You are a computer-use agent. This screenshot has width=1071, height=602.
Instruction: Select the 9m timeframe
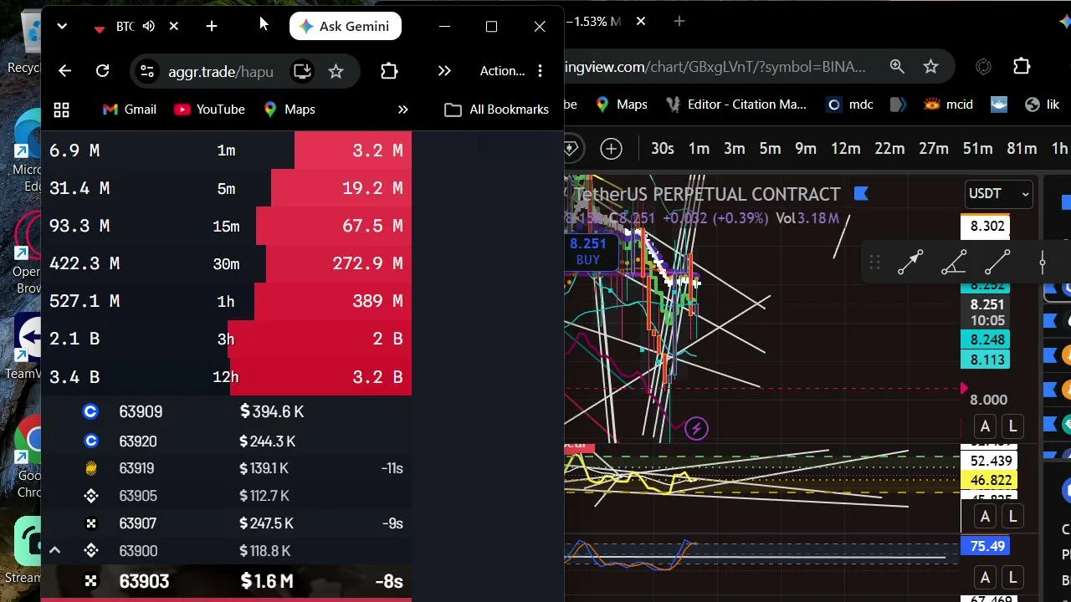[x=806, y=149]
